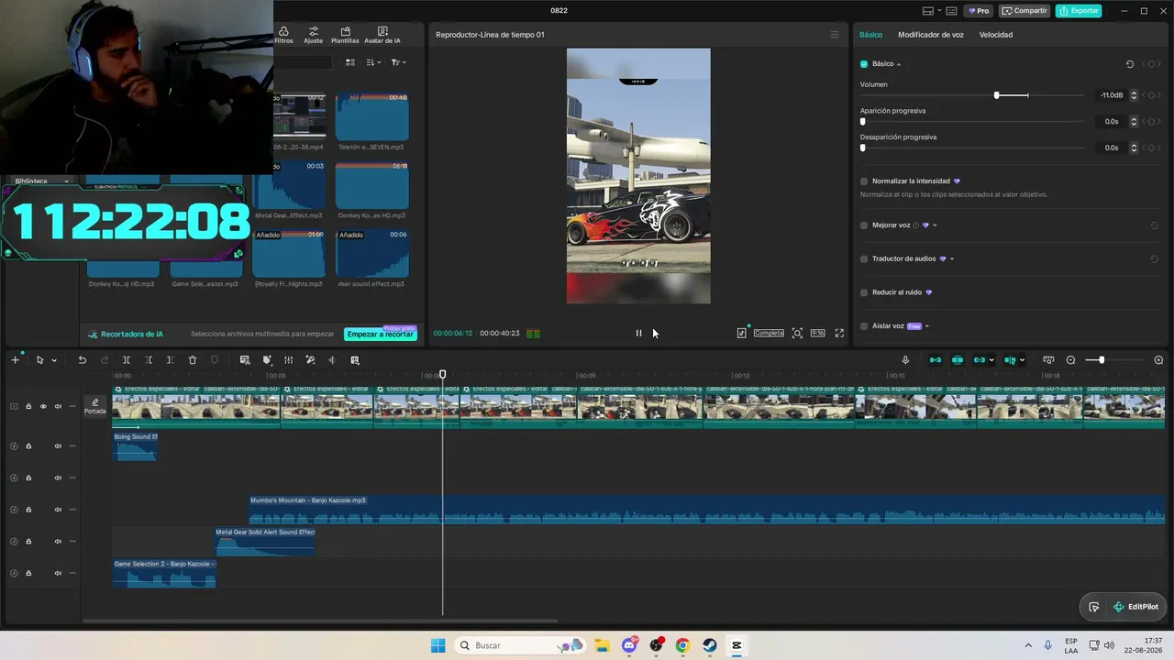Enable the Traductor de audios checkbox
The width and height of the screenshot is (1174, 660).
(x=864, y=259)
